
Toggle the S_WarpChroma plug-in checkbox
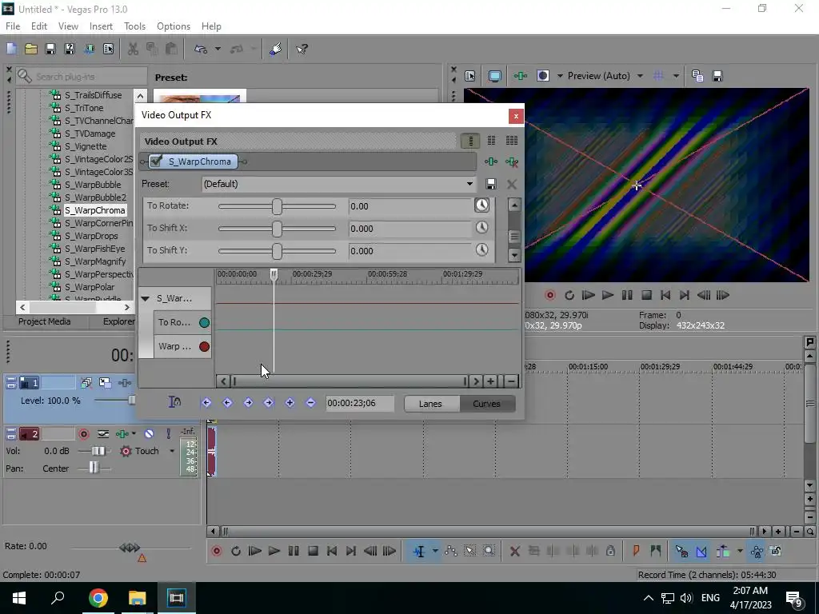point(156,161)
